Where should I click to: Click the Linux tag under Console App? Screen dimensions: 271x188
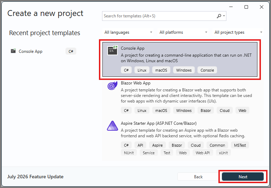[142, 70]
